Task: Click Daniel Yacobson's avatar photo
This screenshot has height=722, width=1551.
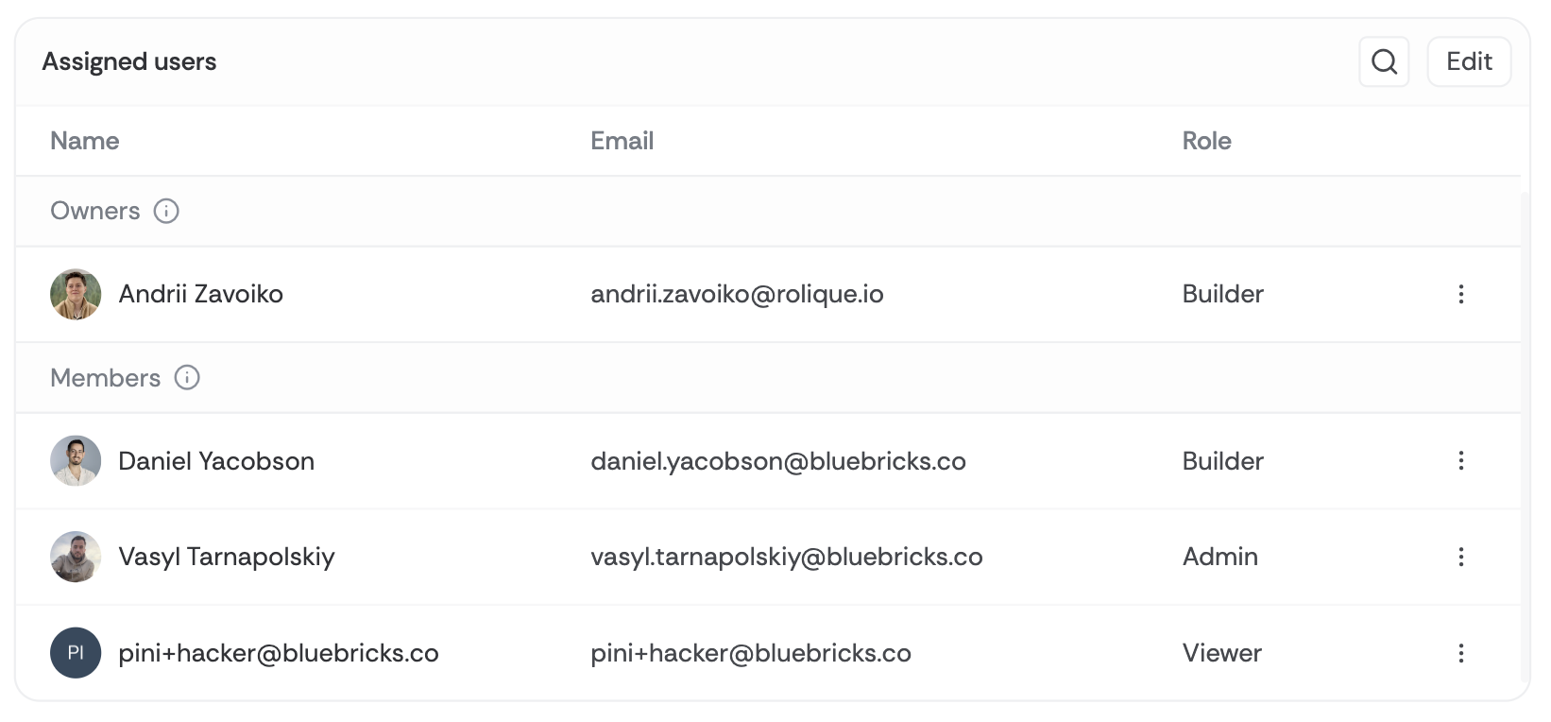Action: pyautogui.click(x=76, y=461)
